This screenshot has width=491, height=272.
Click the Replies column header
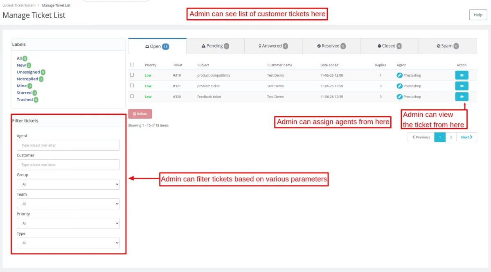(381, 65)
